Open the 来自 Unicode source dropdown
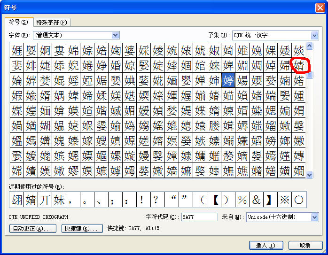328x255 pixels. pos(315,217)
